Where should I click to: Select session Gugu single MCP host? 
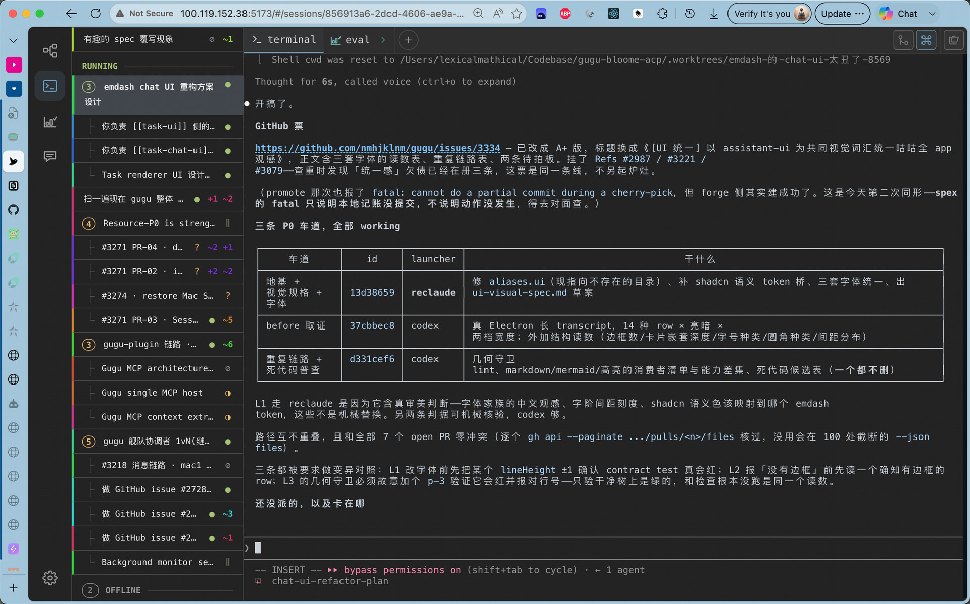(158, 393)
